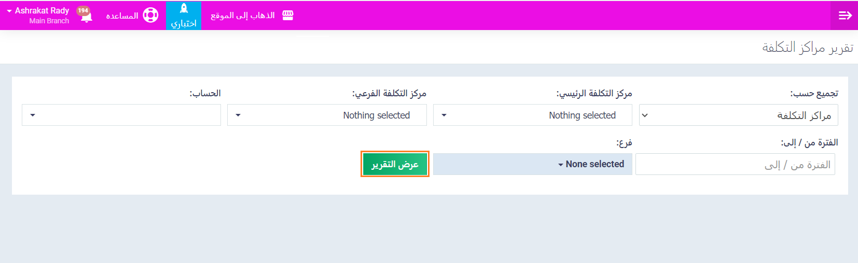This screenshot has height=263, width=858.
Task: Open the الحساب account dropdown
Action: (121, 115)
